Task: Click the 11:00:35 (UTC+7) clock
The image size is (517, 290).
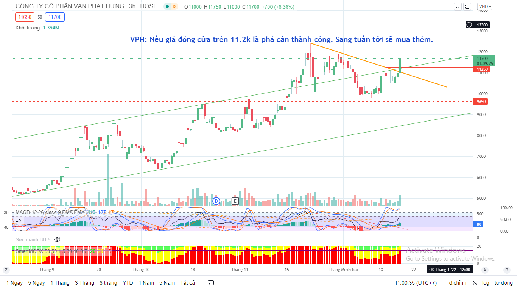Action: (x=416, y=283)
